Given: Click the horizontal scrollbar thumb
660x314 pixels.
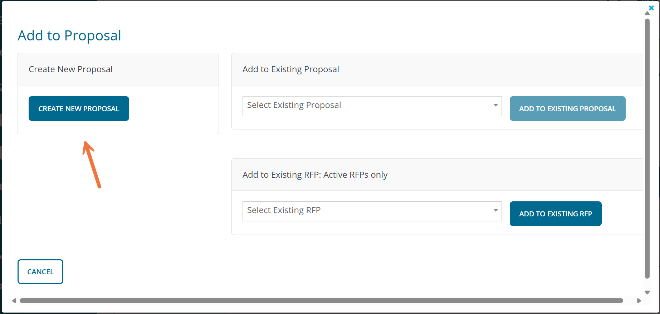Looking at the screenshot, I should [321, 301].
